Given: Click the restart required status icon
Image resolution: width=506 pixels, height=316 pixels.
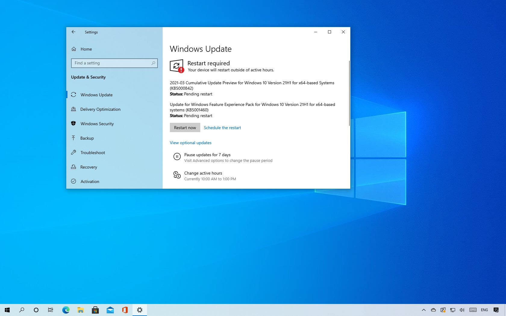Looking at the screenshot, I should pyautogui.click(x=177, y=66).
